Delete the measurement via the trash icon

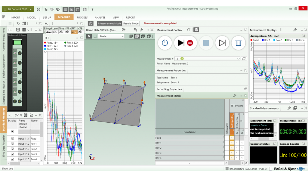pyautogui.click(x=238, y=42)
